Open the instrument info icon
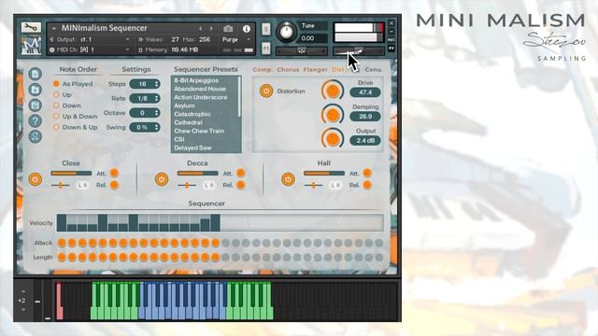 [247, 29]
